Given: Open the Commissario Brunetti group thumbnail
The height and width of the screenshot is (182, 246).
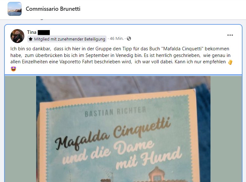Looking at the screenshot, I should pyautogui.click(x=15, y=9).
